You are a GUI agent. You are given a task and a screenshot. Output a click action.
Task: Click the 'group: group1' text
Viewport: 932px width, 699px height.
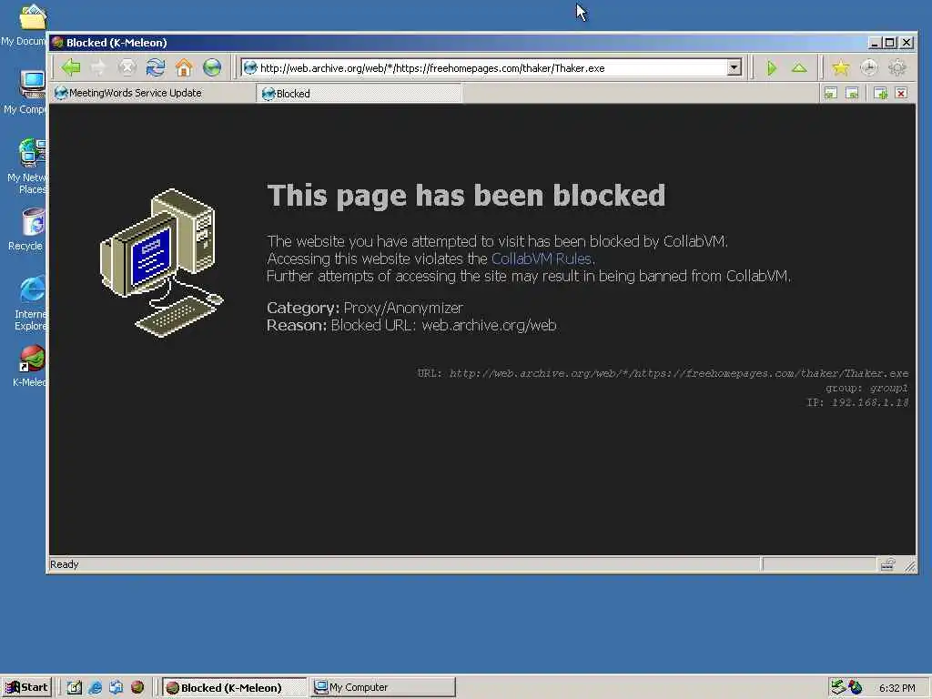(x=866, y=388)
